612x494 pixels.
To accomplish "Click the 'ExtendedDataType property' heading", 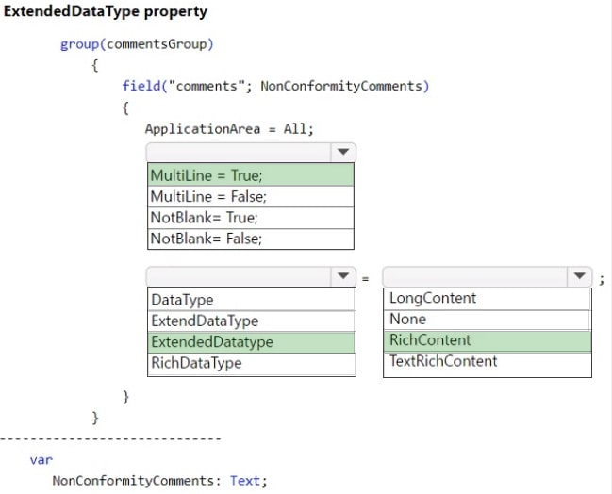I will [106, 12].
